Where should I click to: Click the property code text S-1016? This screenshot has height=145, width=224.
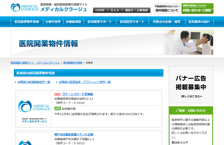click(x=79, y=103)
